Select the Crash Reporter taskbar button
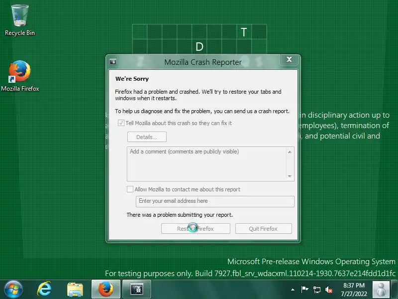Screen dimensions: 398x299 click(x=137, y=289)
